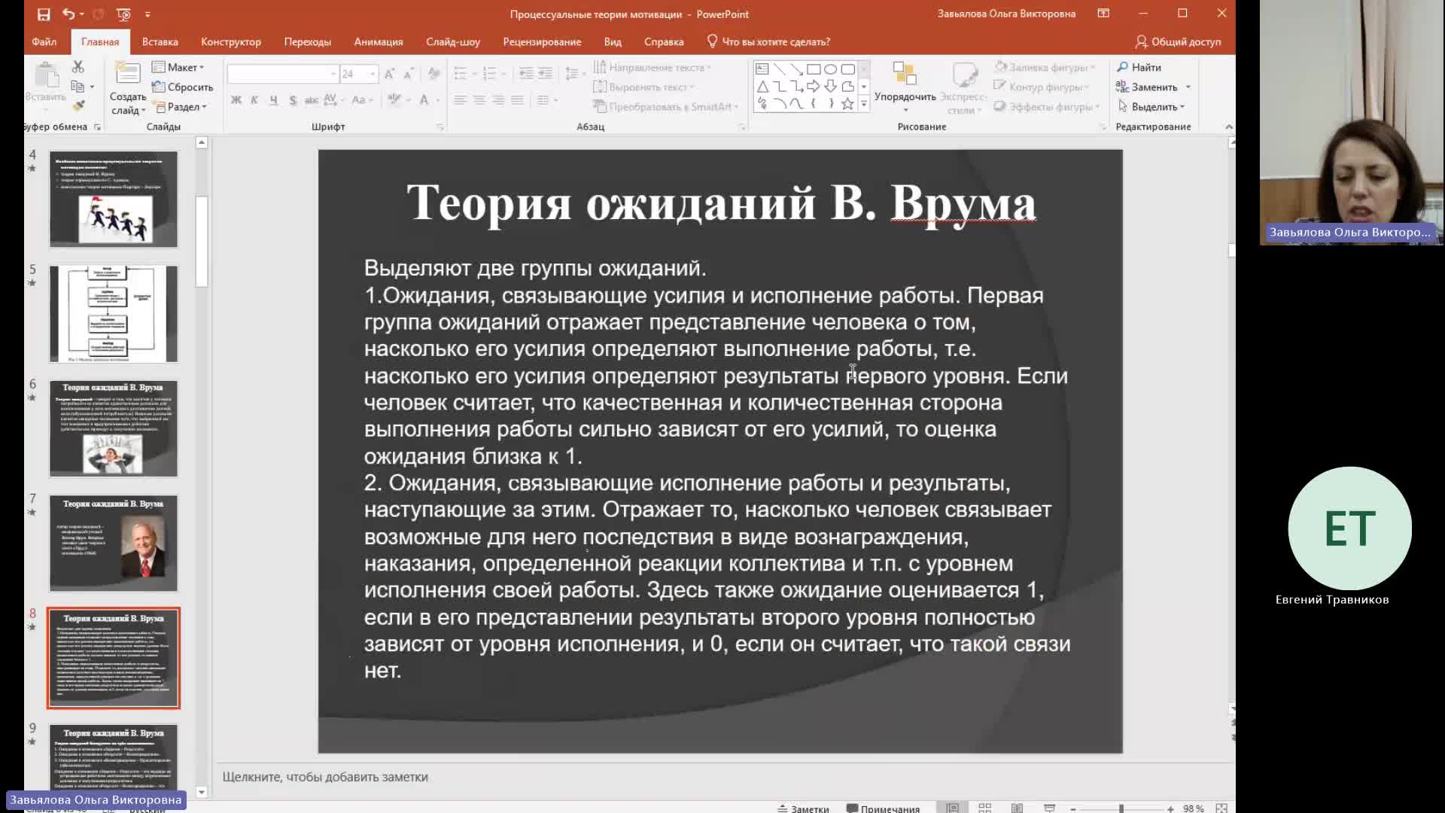
Task: Open the Создать слайд dropdown
Action: coord(128,104)
